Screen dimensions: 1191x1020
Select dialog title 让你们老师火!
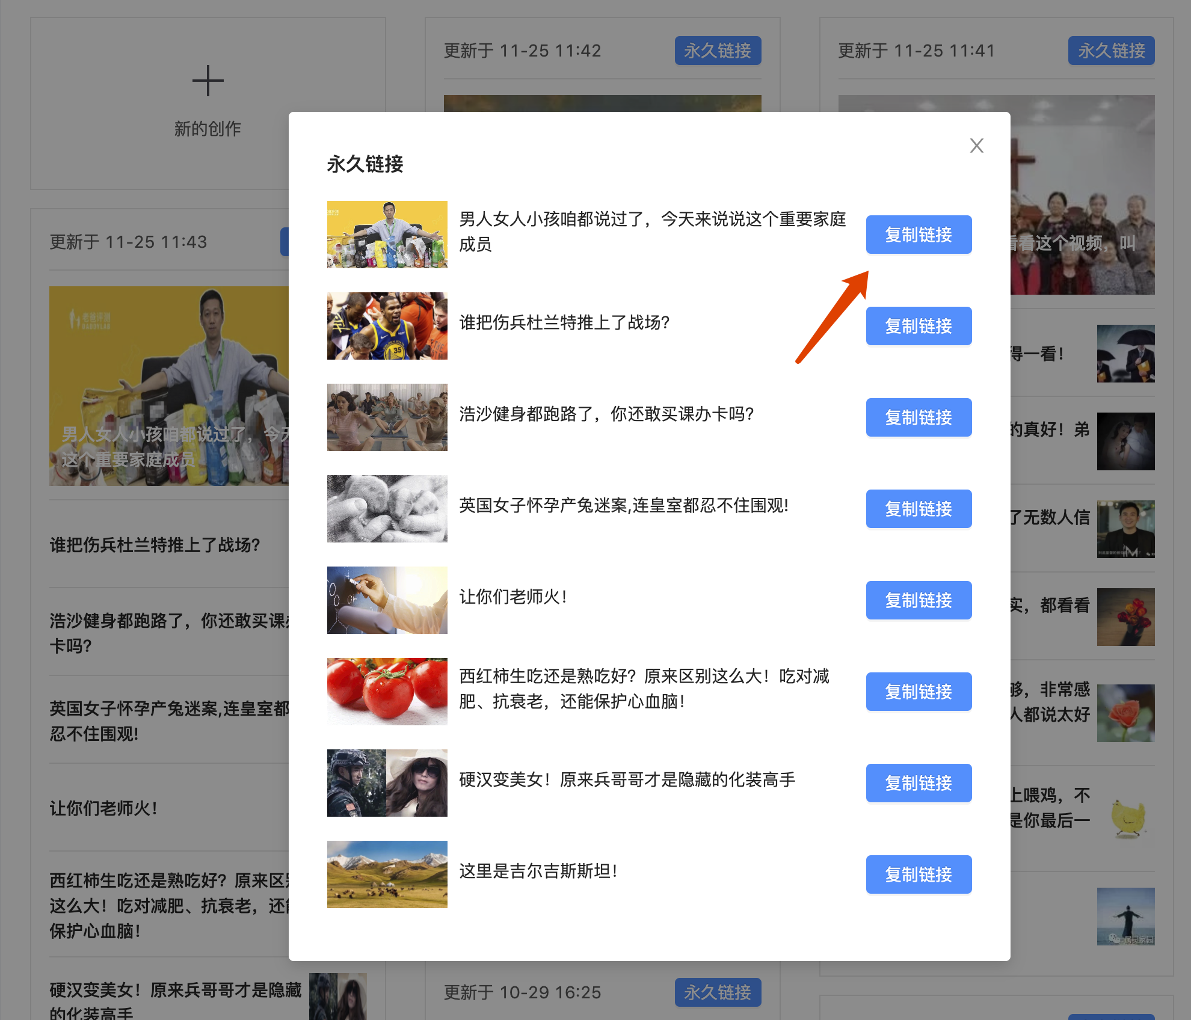513,597
